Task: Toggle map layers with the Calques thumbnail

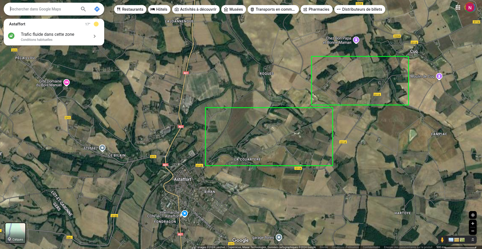Action: 15,233
